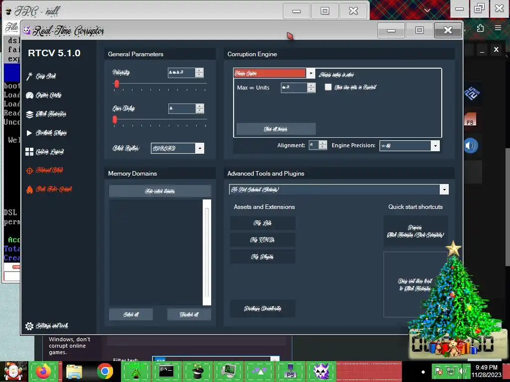The height and width of the screenshot is (382, 510).
Task: Expand the corruption engine selector dropdown
Action: 311,74
